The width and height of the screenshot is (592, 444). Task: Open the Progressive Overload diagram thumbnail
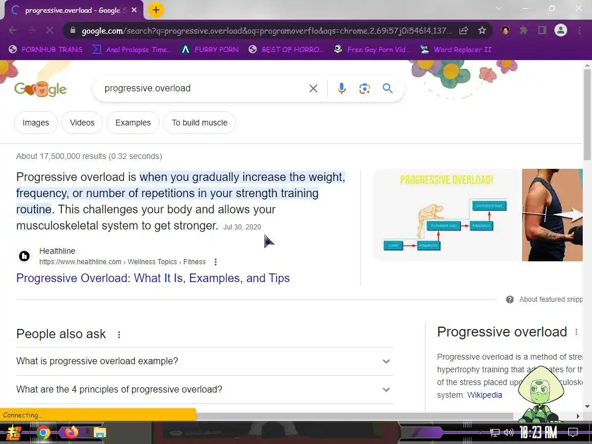point(446,215)
